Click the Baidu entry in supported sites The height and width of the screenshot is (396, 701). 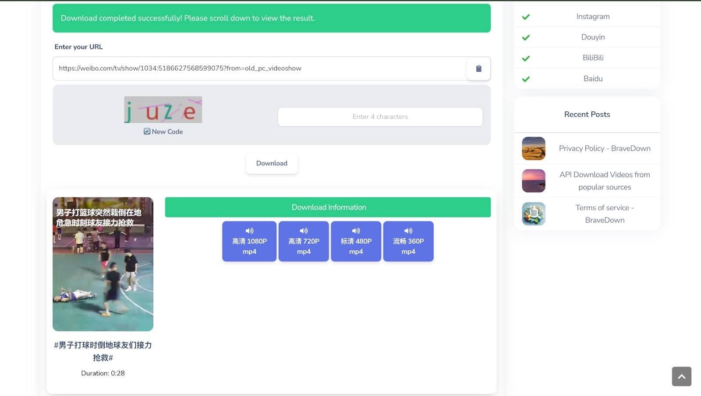click(593, 79)
